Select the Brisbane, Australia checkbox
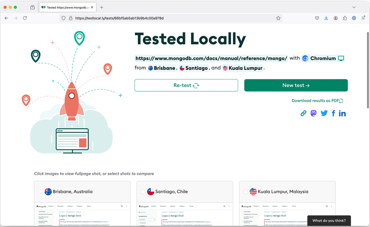The width and height of the screenshot is (370, 227). [40, 192]
